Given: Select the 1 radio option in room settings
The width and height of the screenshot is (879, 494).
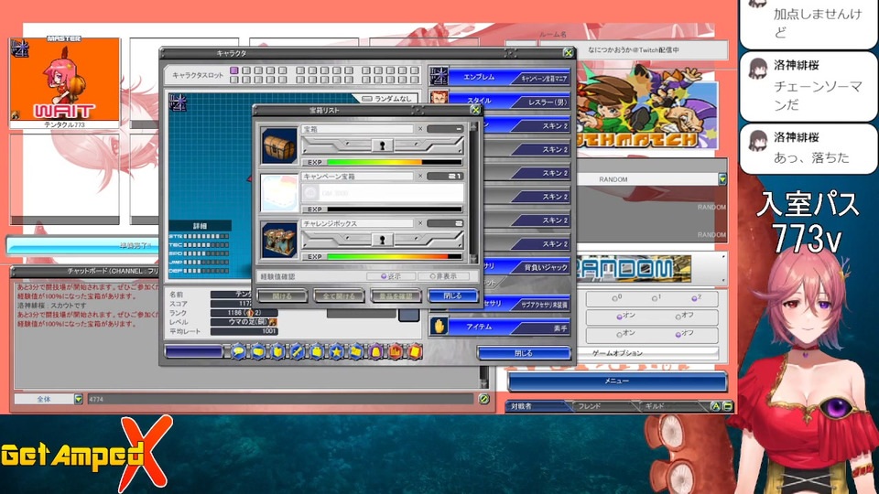Looking at the screenshot, I should [x=657, y=298].
